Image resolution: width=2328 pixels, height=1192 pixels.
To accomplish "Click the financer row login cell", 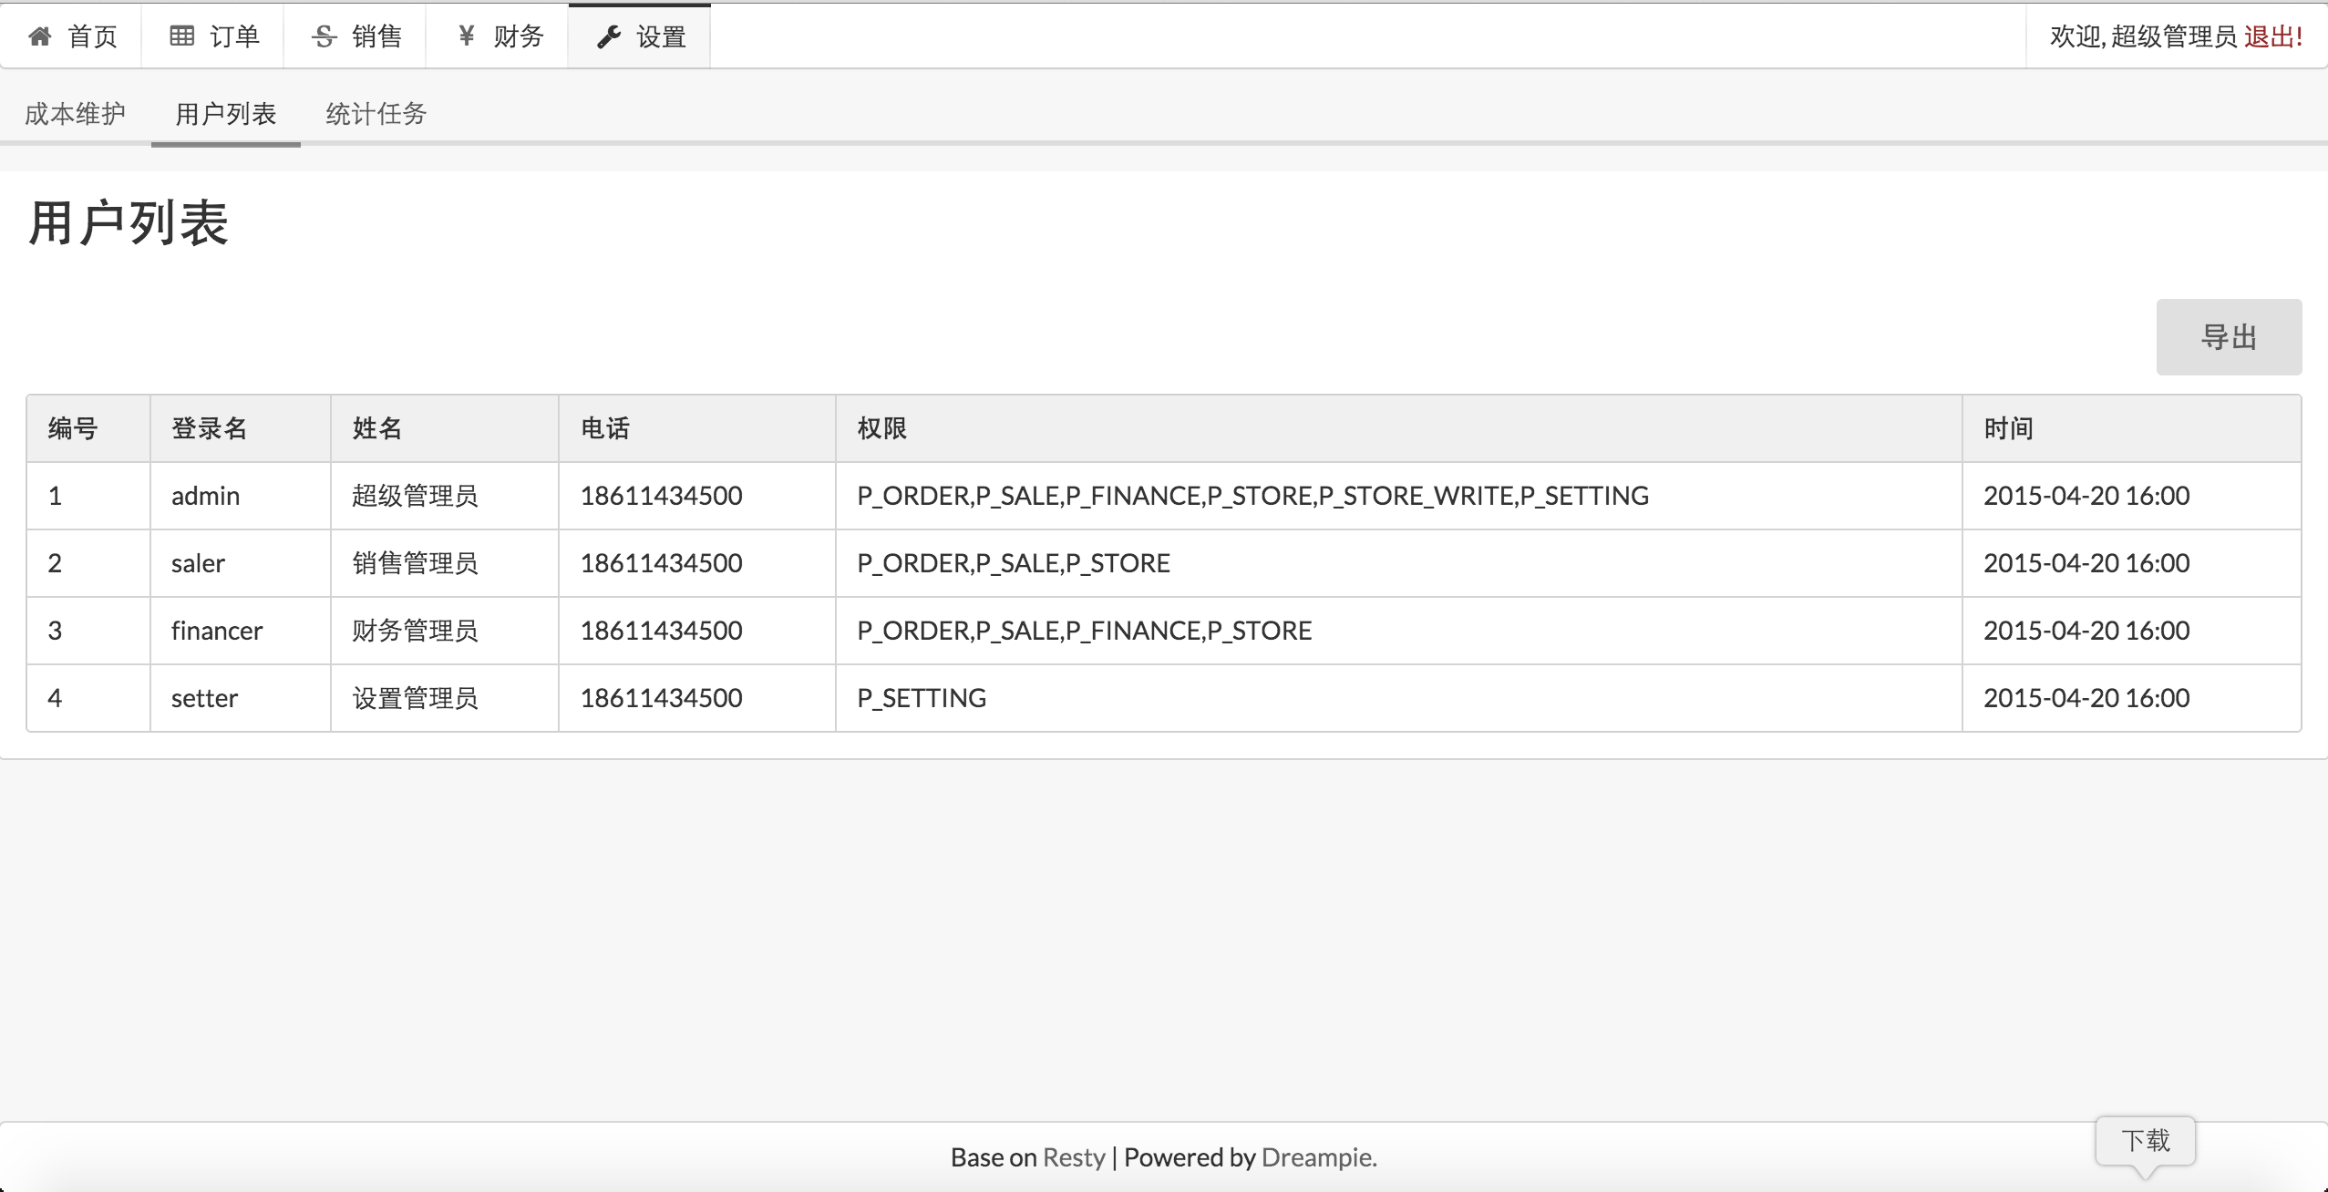I will [x=217, y=631].
